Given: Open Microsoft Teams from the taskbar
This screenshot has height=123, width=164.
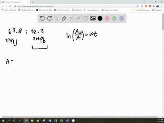Looking at the screenshot, I should click(67, 121).
